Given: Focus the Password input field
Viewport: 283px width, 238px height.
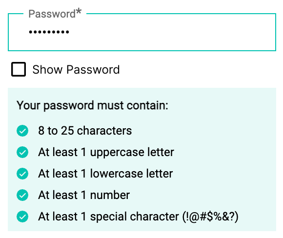Looking at the screenshot, I should 142,32.
